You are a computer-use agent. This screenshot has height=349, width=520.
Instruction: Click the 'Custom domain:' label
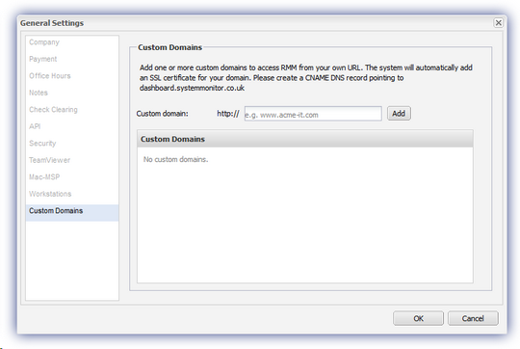[x=162, y=114]
